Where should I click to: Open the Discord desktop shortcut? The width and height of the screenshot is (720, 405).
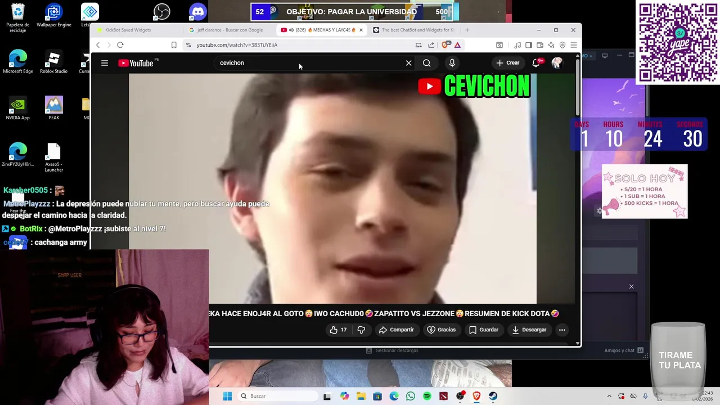coord(198,11)
